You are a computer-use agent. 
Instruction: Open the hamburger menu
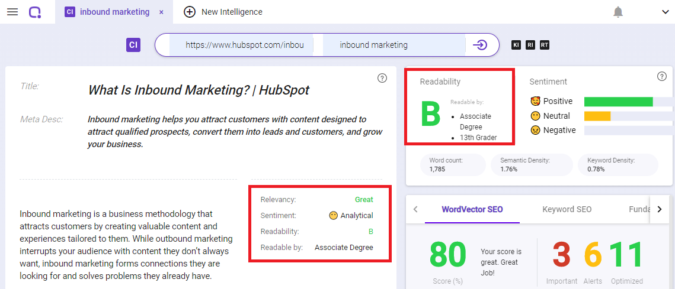click(x=12, y=12)
